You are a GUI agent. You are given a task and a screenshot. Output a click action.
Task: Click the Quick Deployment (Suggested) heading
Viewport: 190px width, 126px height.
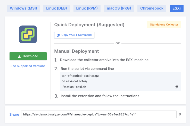pos(89,25)
